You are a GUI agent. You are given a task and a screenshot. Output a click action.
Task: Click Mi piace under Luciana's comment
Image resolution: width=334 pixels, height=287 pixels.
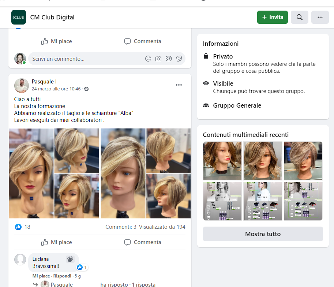pyautogui.click(x=41, y=276)
